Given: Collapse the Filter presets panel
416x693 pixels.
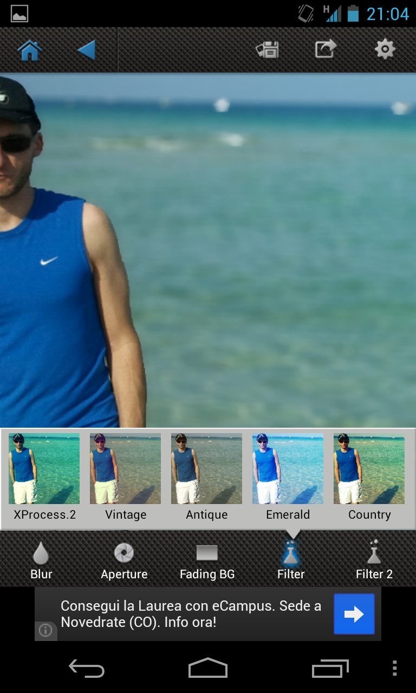Looking at the screenshot, I should pos(291,559).
